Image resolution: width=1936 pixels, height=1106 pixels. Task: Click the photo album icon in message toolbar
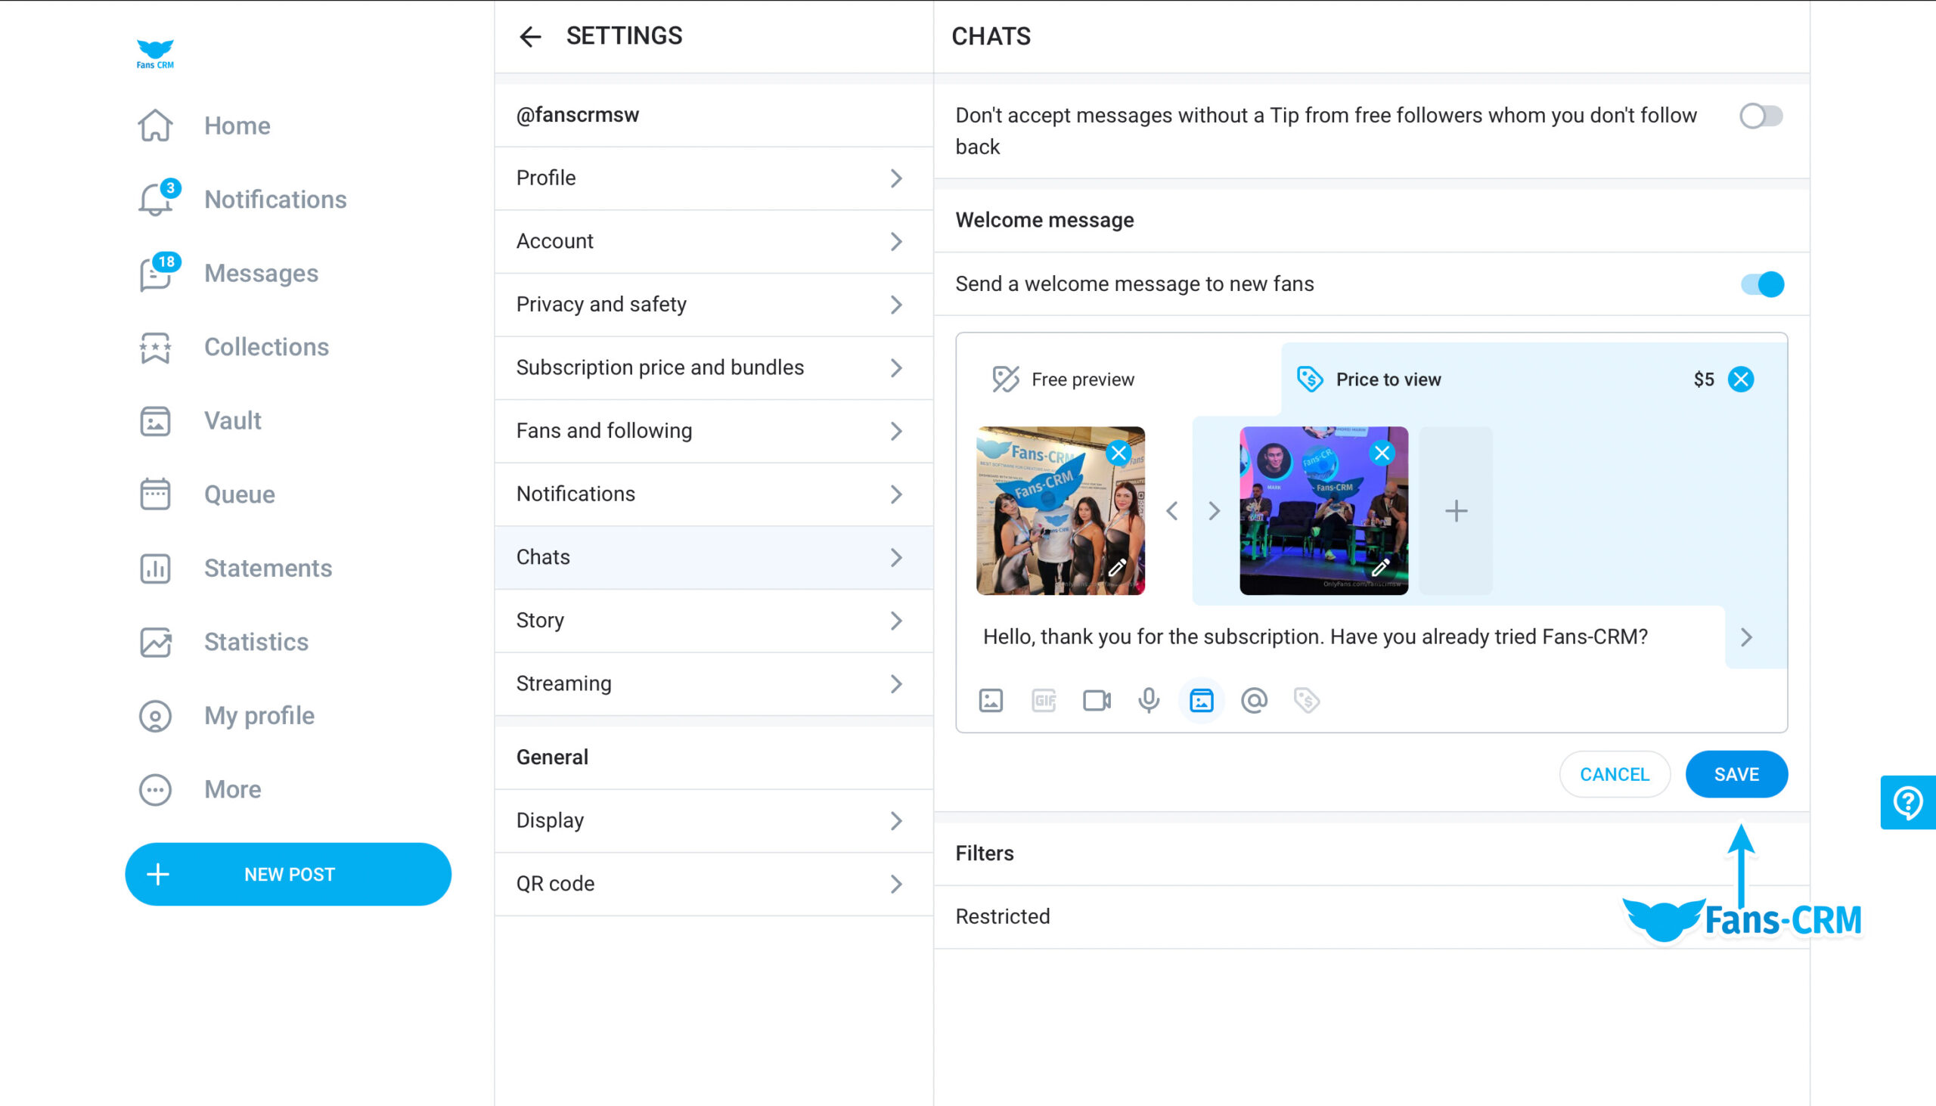[x=1201, y=701]
